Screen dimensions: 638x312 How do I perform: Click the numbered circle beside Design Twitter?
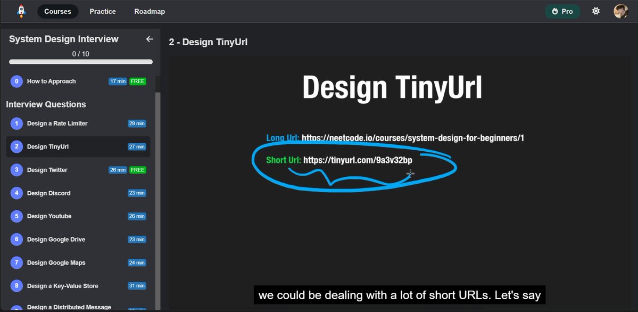[16, 169]
